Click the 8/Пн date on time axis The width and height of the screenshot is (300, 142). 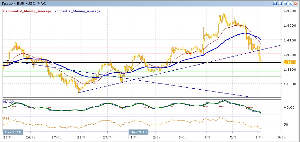(x=260, y=137)
